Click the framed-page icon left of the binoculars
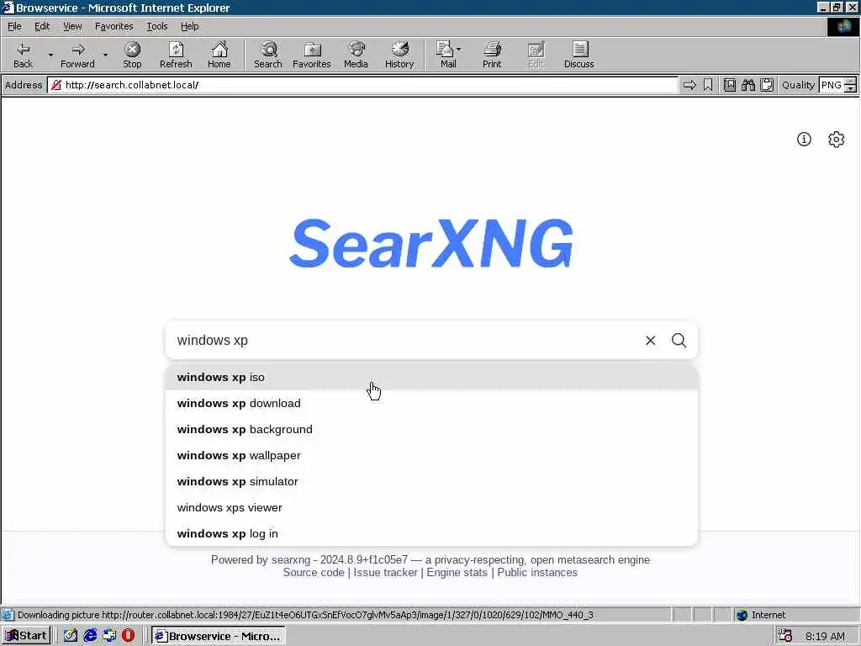Screen dimensions: 861x646 pyautogui.click(x=730, y=85)
